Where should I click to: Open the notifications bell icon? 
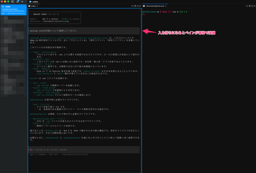tap(17, 2)
